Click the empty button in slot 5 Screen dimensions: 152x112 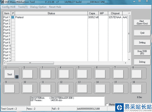tap(82, 74)
